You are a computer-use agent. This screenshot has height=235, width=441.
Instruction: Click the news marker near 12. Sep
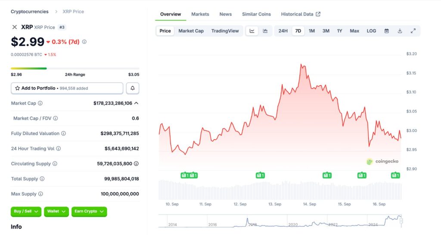pos(260,175)
